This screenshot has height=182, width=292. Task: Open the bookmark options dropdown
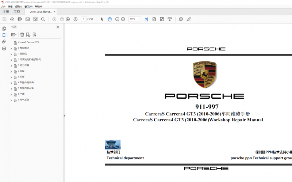tap(14, 35)
